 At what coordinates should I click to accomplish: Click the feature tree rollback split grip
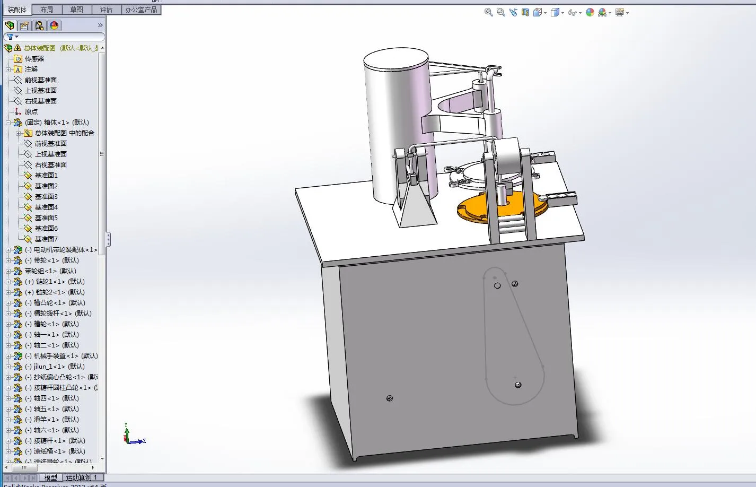coord(102,154)
